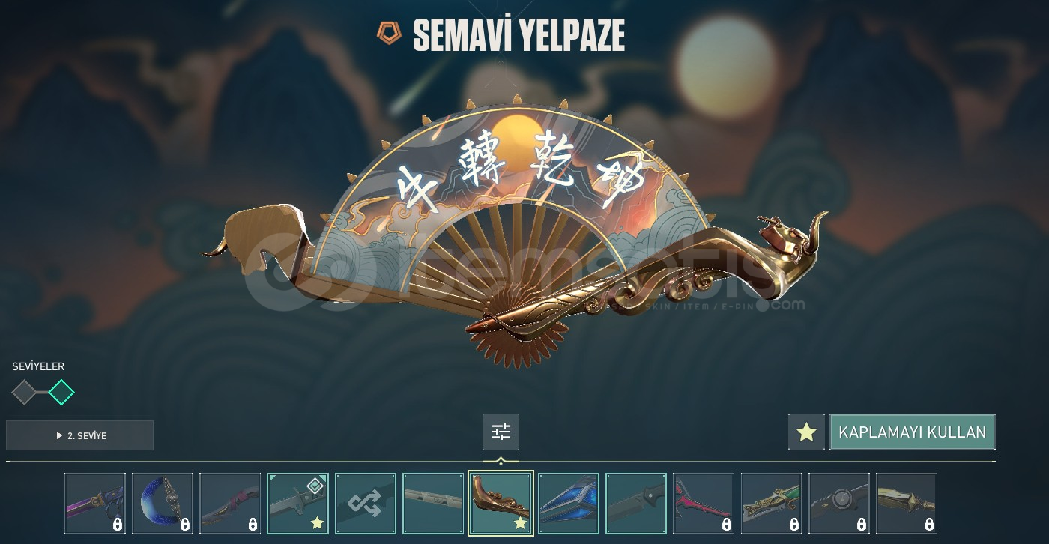Select the random shuffle arrows skin slot
The width and height of the screenshot is (1049, 544).
point(366,504)
